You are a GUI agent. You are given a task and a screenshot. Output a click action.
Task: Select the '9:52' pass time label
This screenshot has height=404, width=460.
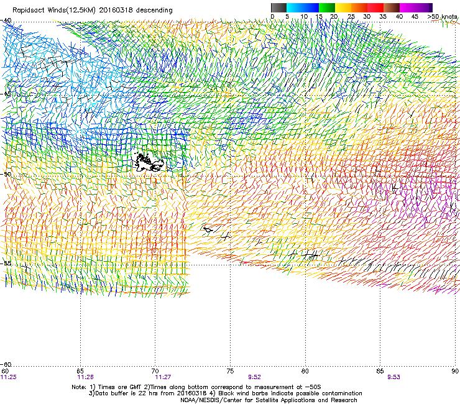[254, 377]
